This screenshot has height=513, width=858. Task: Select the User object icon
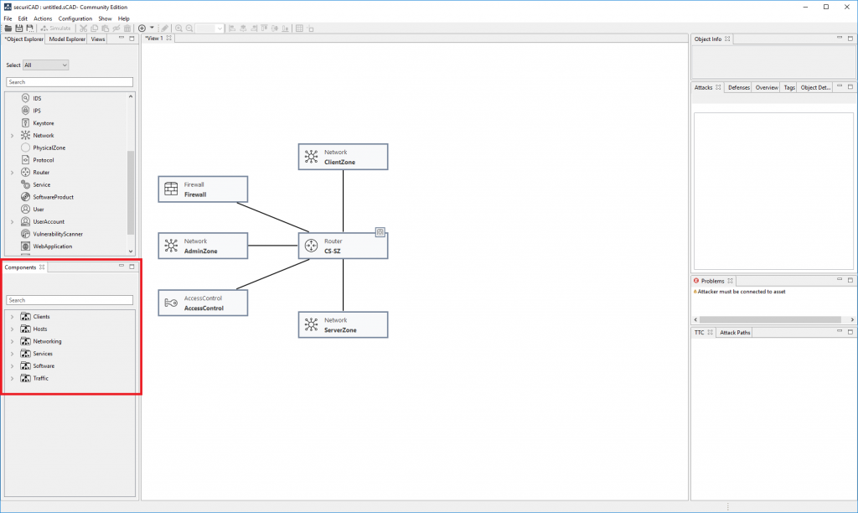coord(25,210)
